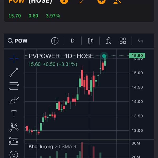Open the Fibonacci retracement lines tool
Viewport: 158px width, 158px height.
[x=14, y=86]
